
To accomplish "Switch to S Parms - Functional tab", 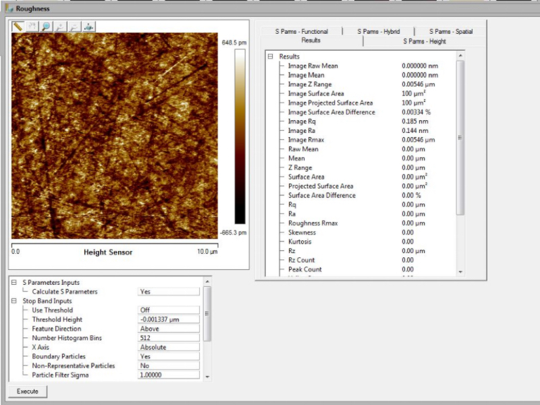I will (301, 32).
